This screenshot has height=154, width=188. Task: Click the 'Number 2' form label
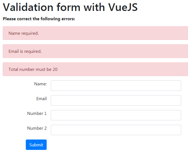[37, 128]
